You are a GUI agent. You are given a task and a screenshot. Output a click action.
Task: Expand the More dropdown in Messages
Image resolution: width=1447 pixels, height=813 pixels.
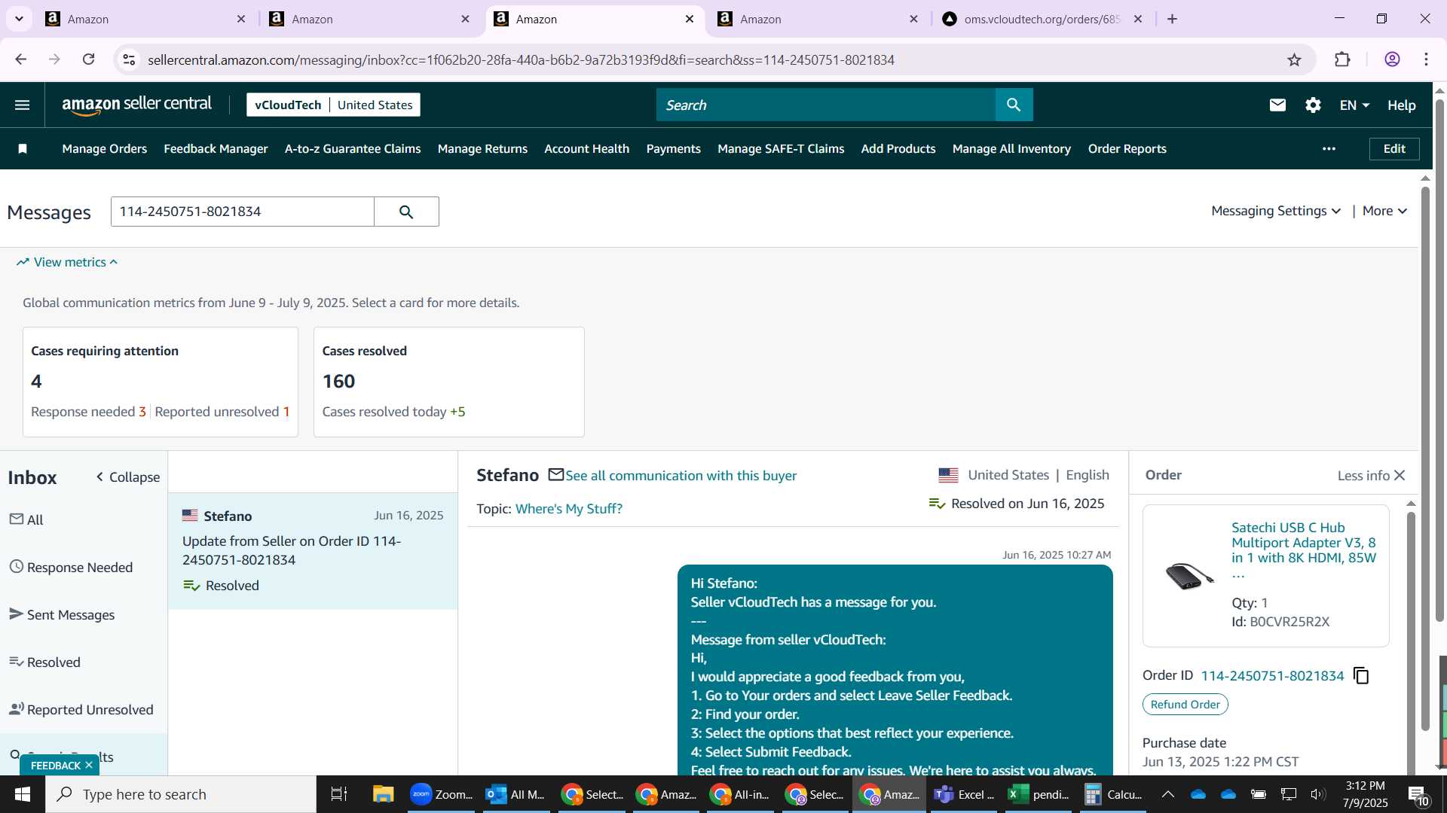pyautogui.click(x=1384, y=211)
